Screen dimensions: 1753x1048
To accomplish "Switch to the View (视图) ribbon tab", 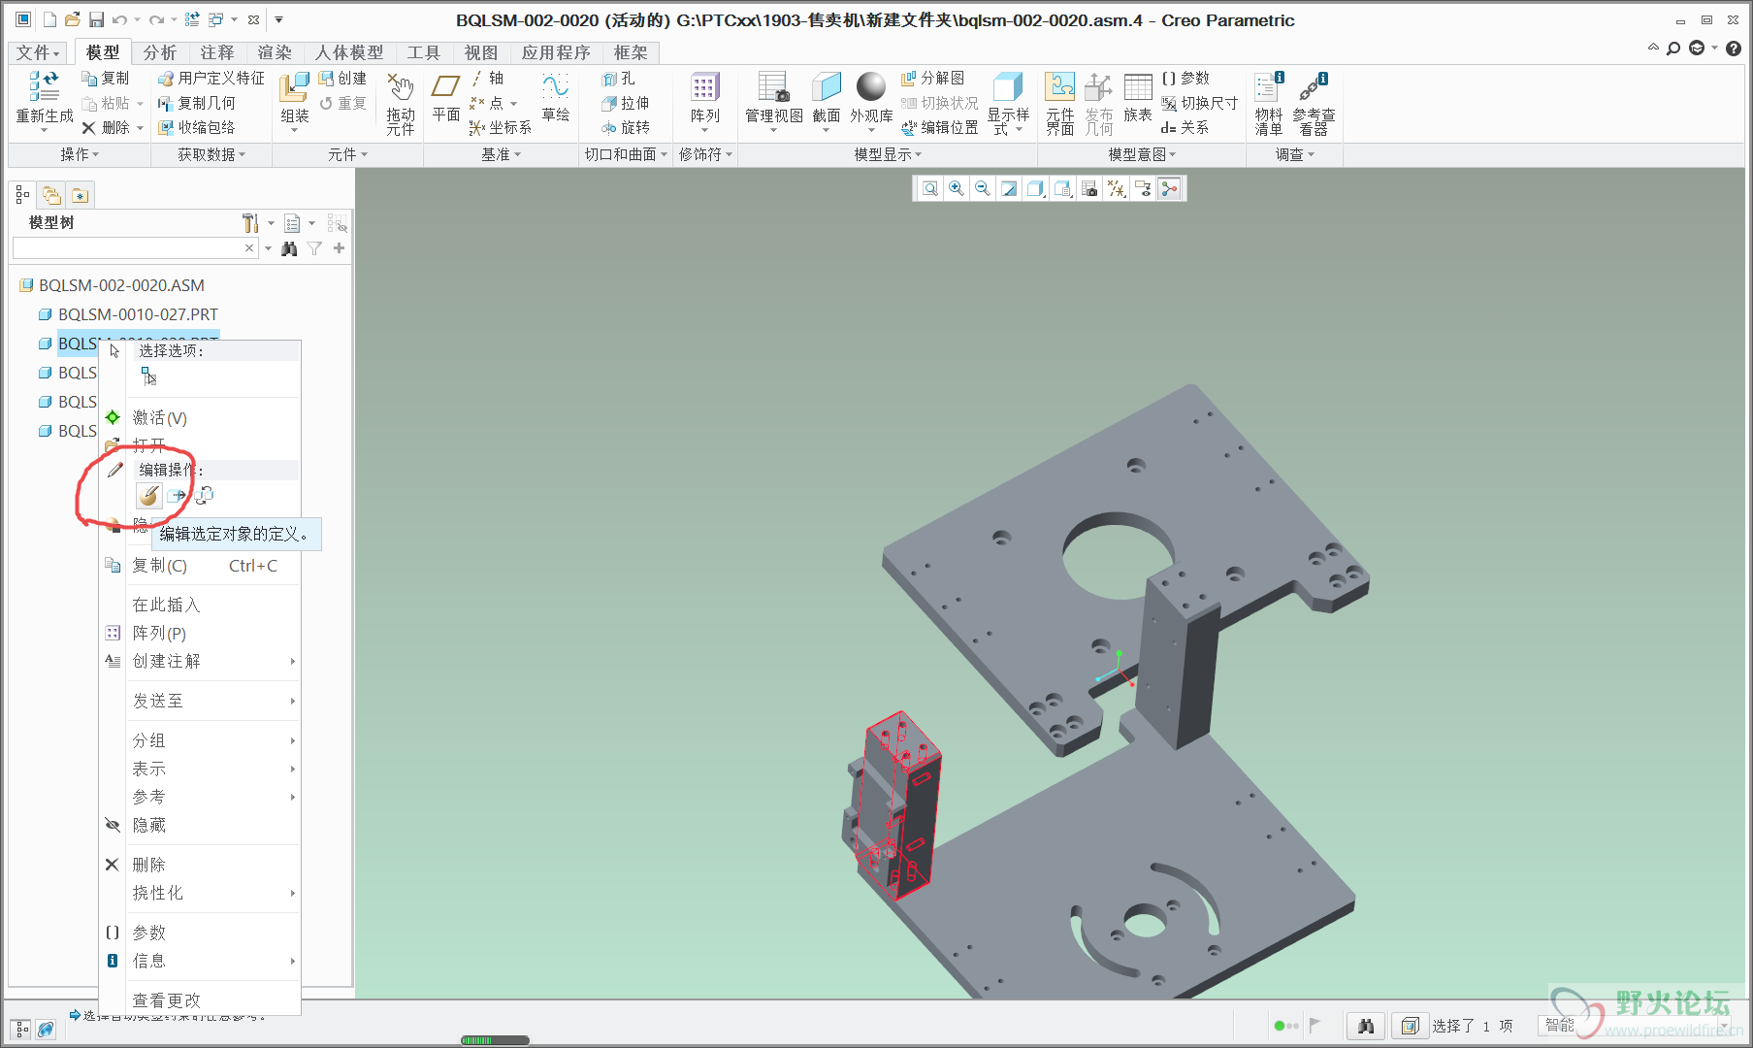I will (481, 52).
